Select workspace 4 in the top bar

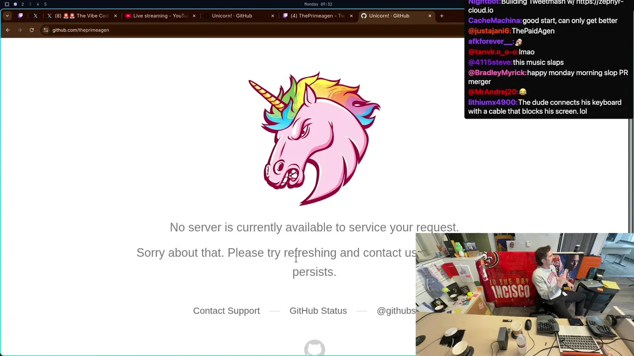pos(37,4)
